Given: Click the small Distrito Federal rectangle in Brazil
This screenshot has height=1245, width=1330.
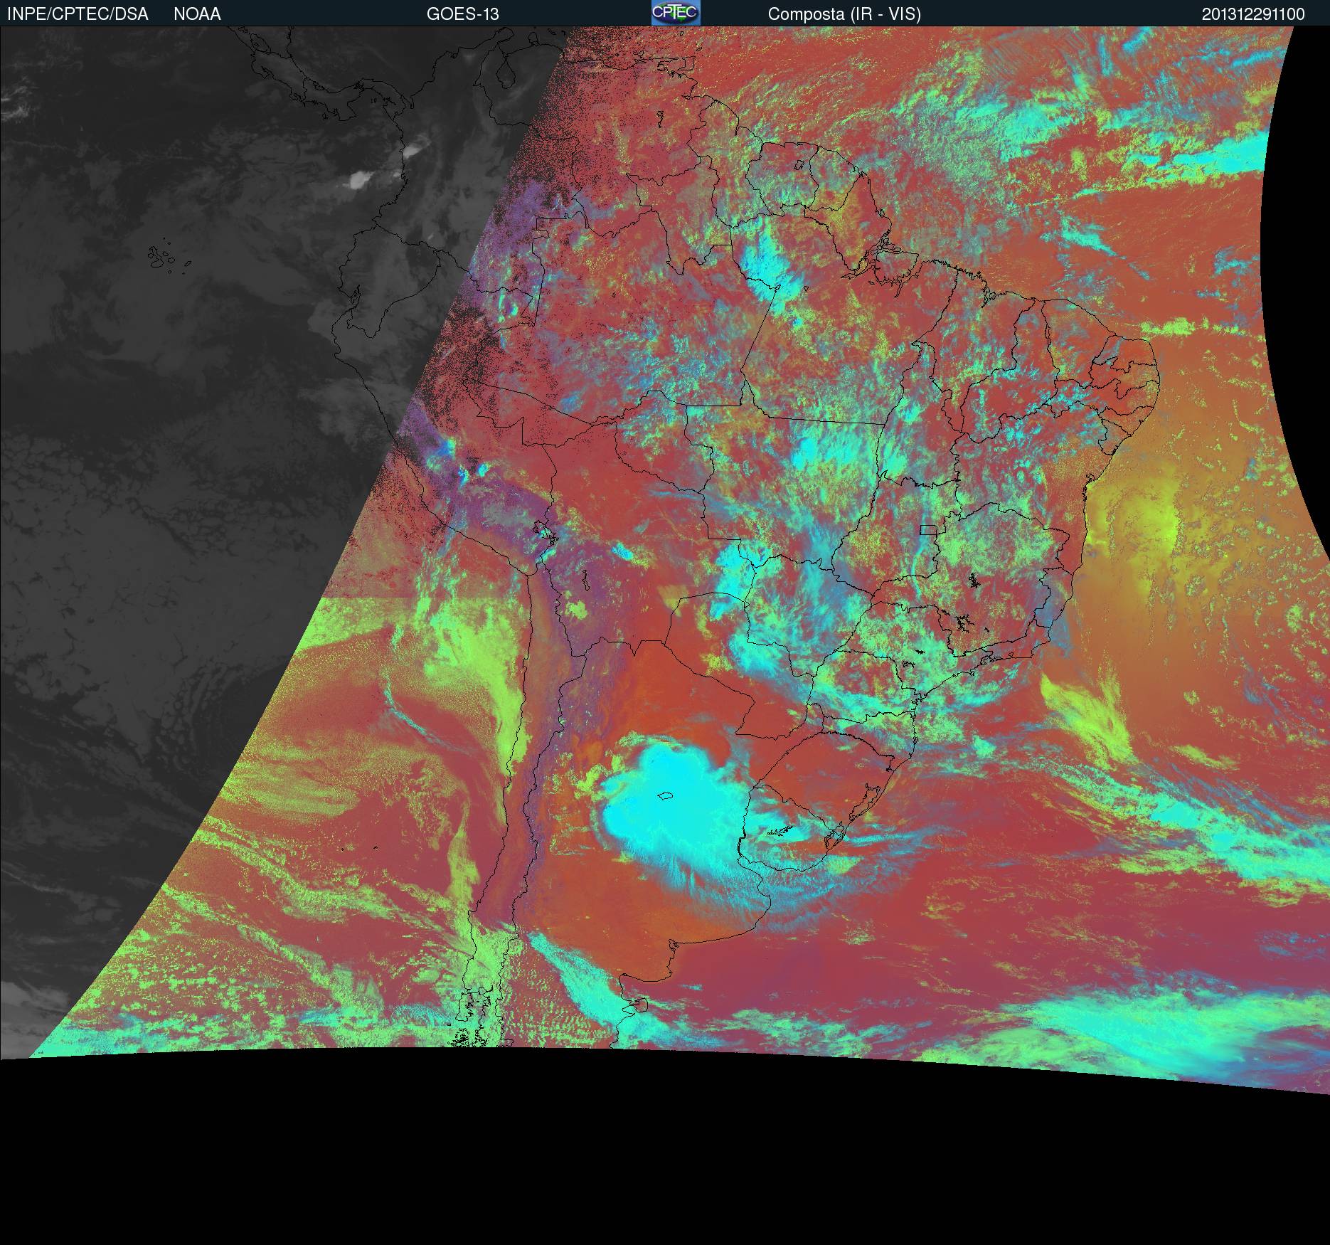Looking at the screenshot, I should [928, 529].
